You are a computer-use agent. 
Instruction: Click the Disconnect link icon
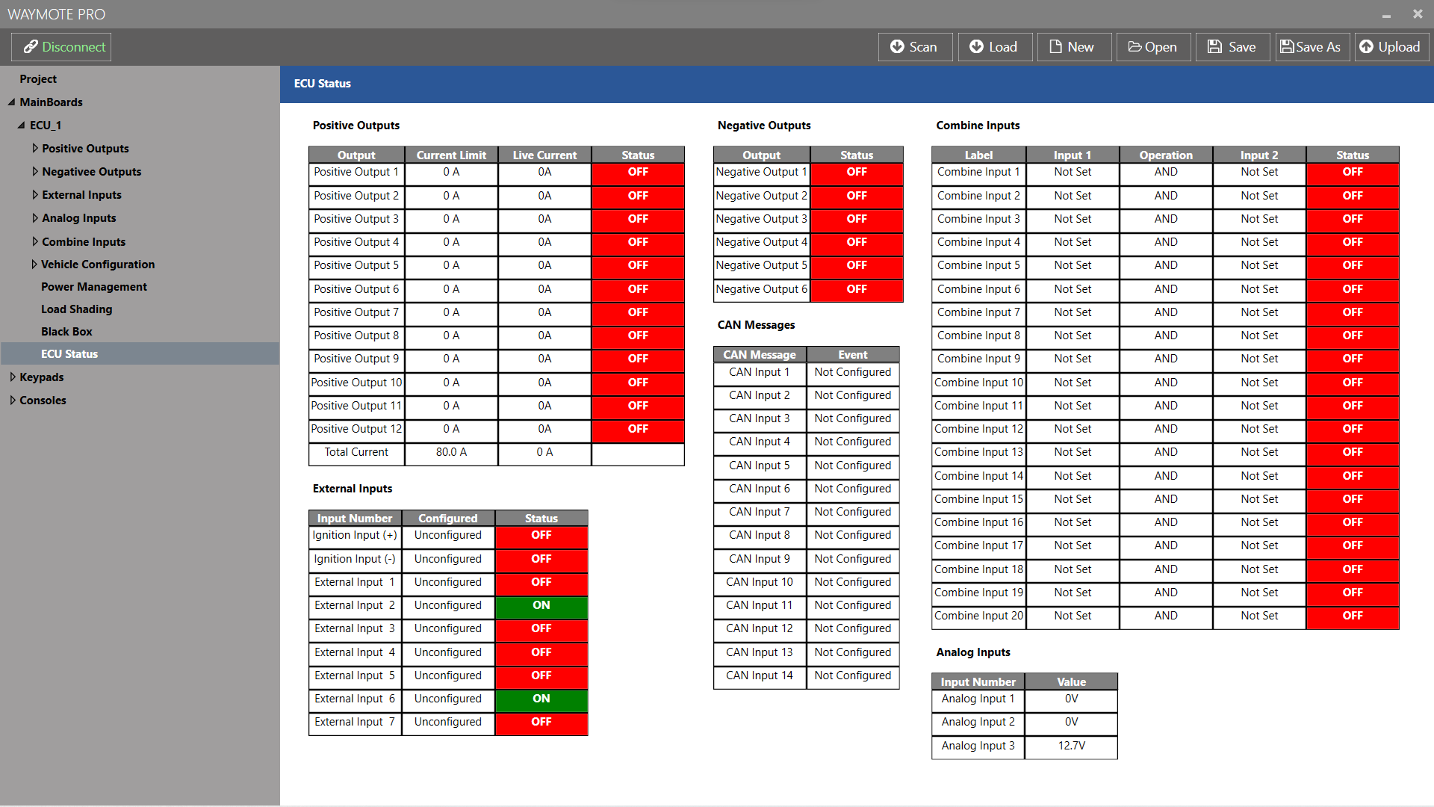point(31,47)
